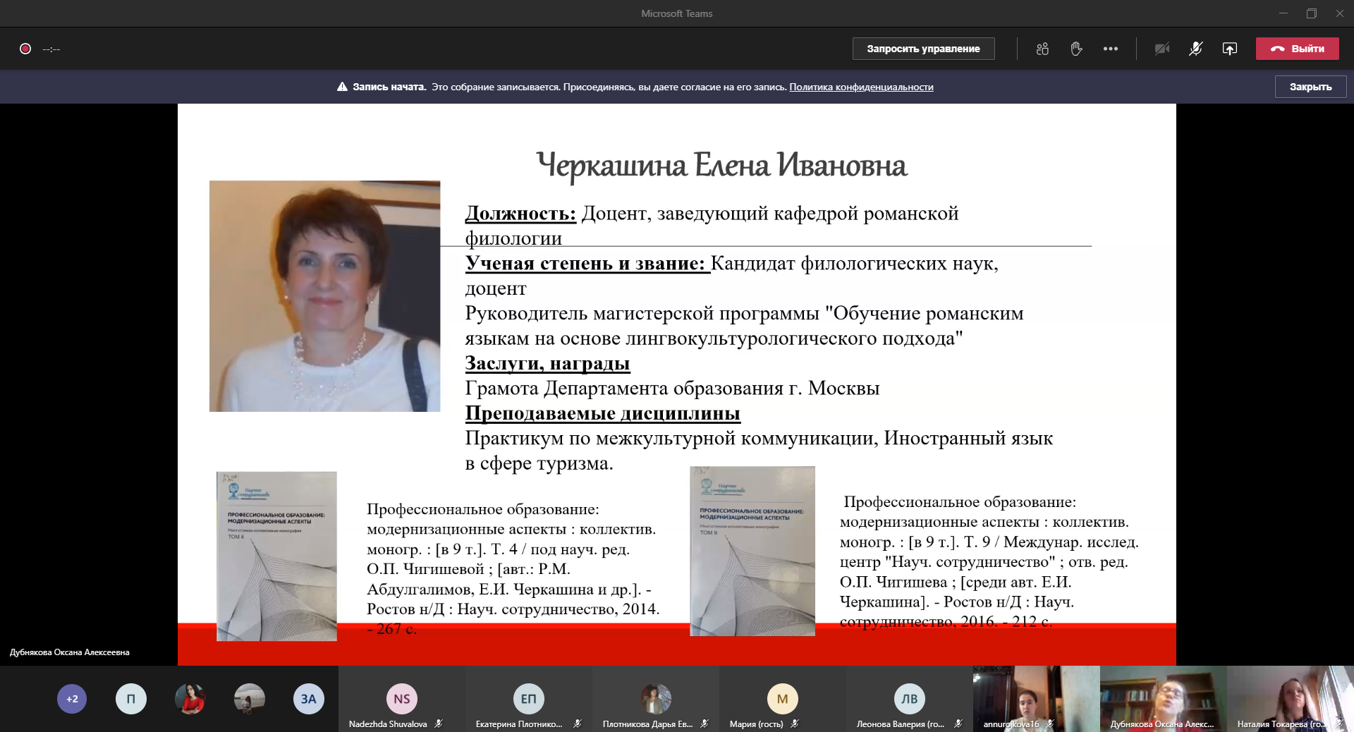1354x732 pixels.
Task: Toggle the camera on
Action: point(1161,49)
